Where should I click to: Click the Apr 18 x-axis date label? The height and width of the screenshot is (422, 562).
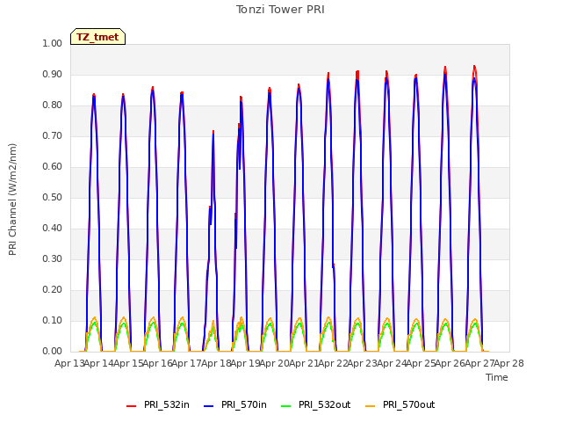click(216, 363)
